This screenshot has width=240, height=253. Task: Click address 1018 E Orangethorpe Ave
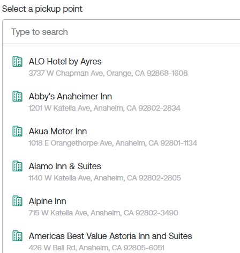tap(113, 143)
